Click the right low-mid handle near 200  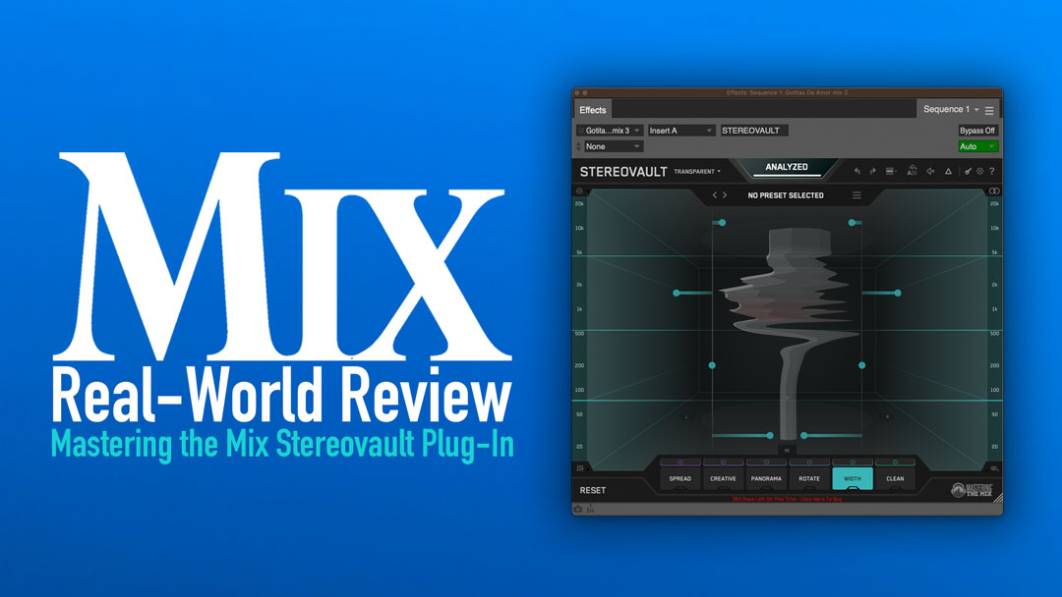pyautogui.click(x=861, y=365)
